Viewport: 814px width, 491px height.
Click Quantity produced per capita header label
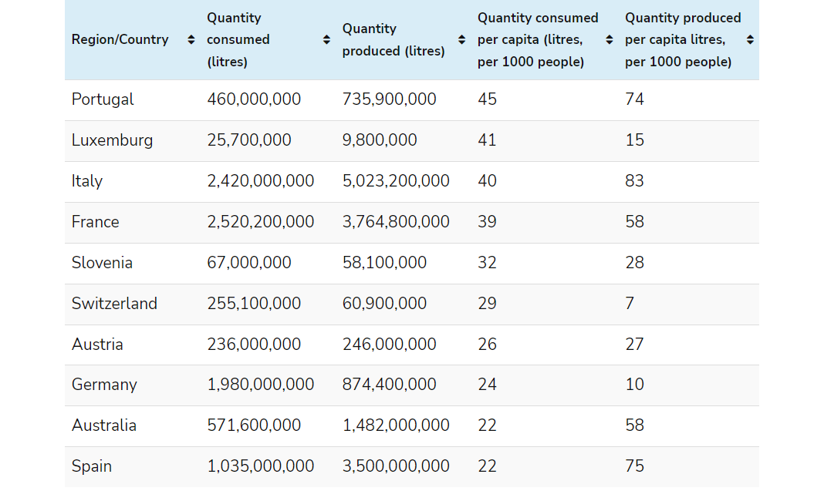click(x=683, y=40)
